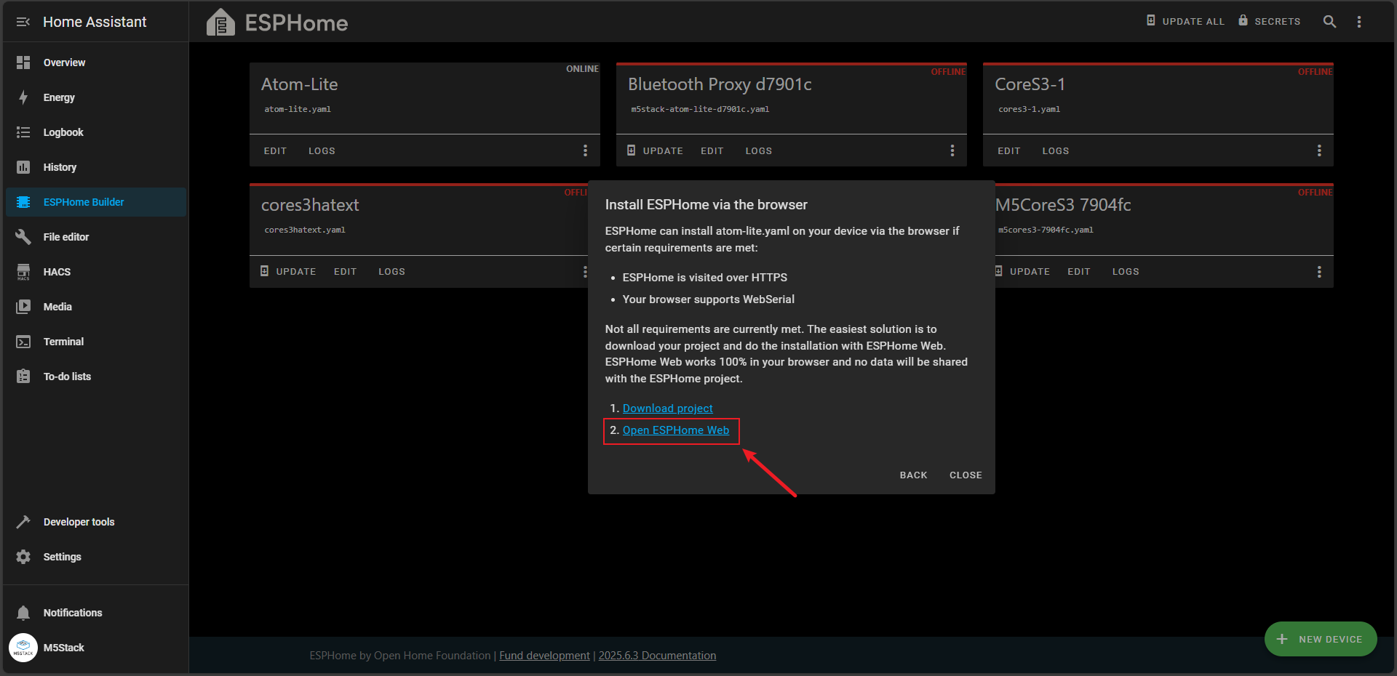
Task: Open the Fund development link
Action: tap(544, 656)
